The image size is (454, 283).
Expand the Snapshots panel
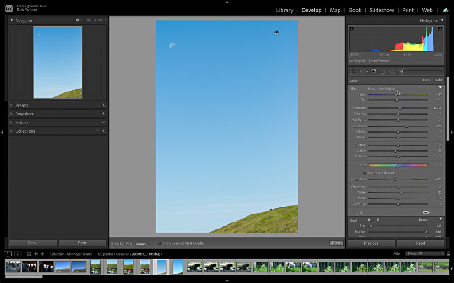[12, 114]
